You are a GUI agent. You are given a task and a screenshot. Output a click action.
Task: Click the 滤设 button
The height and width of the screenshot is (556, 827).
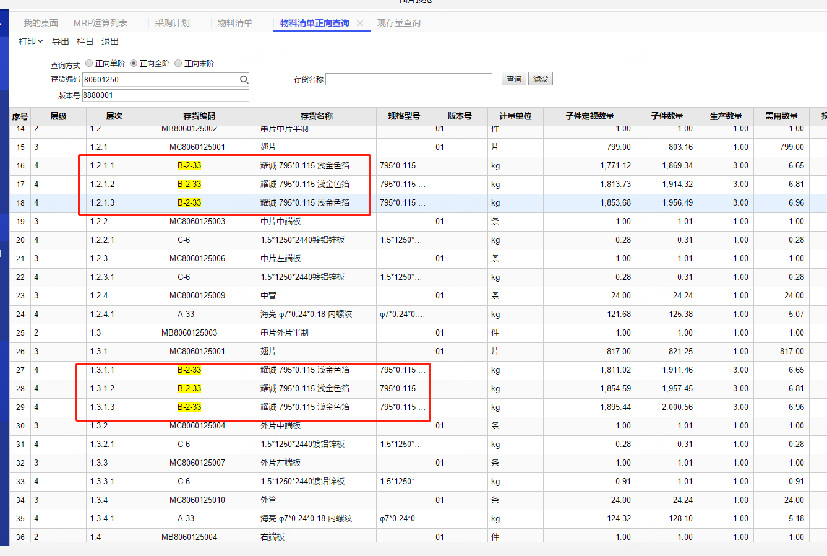click(541, 79)
